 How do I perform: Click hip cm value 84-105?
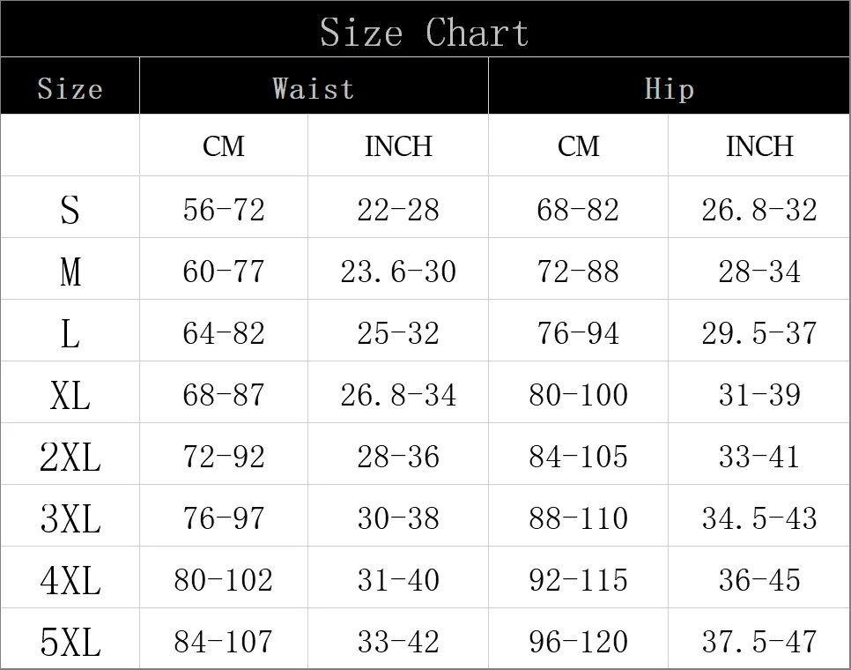578,457
